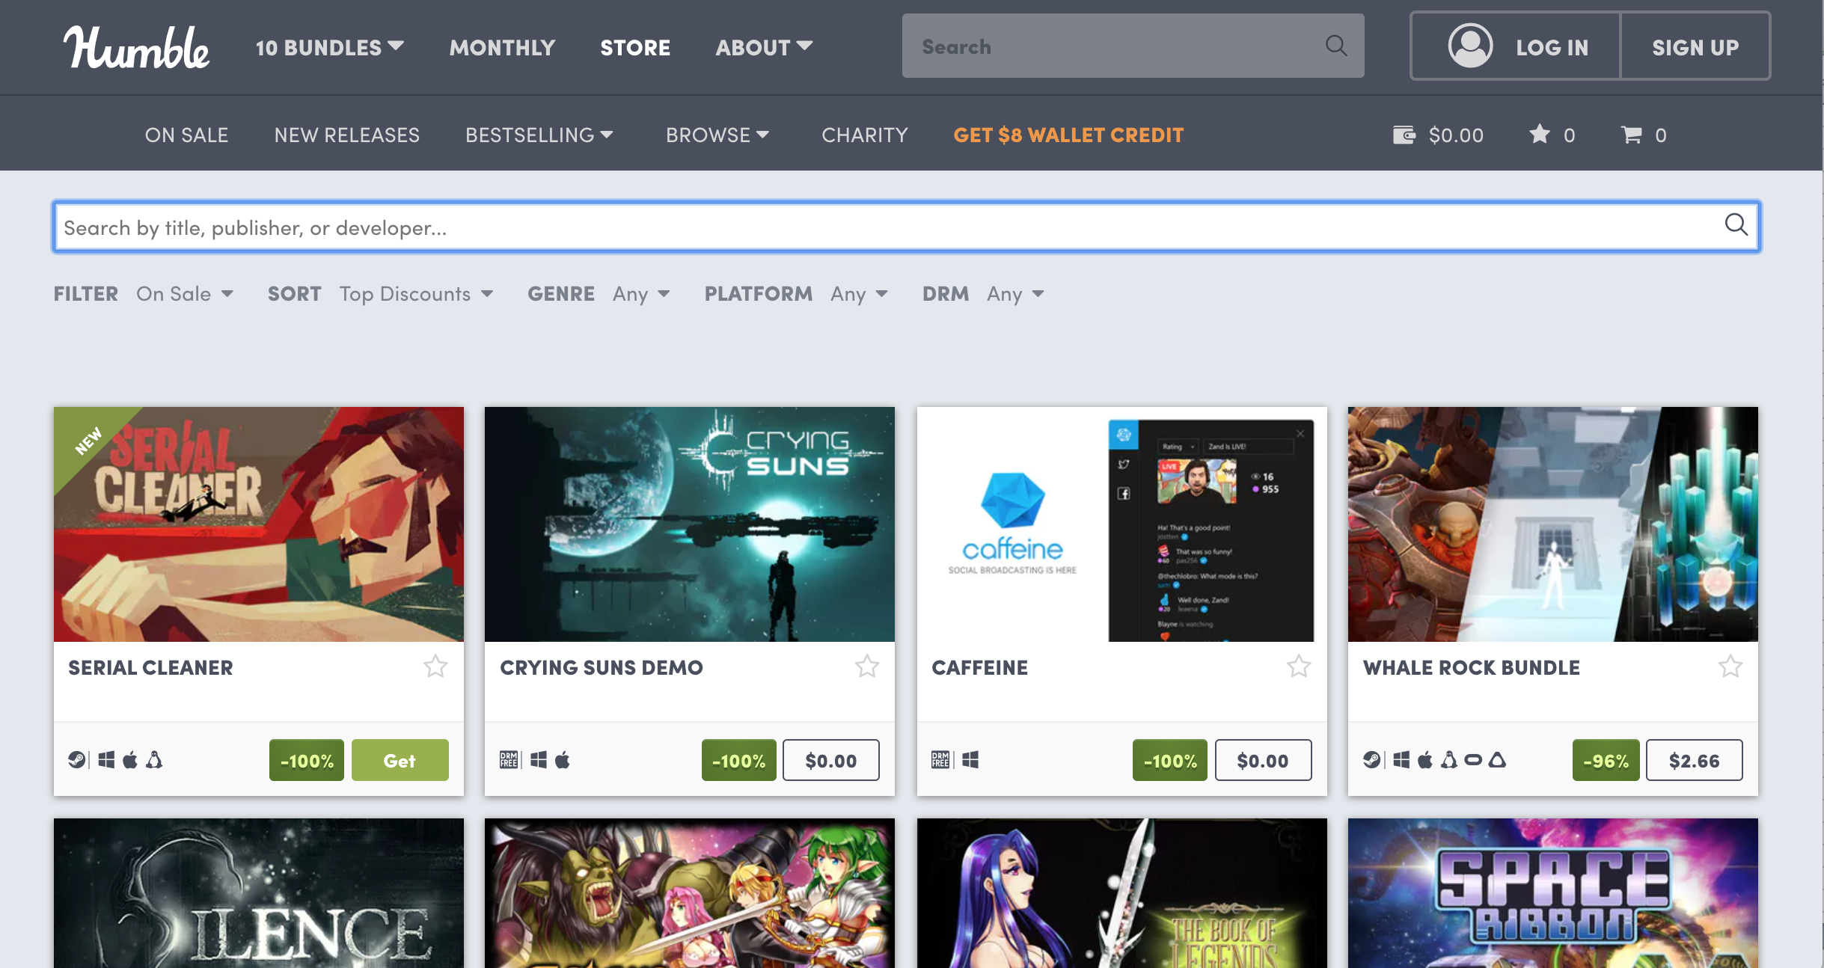Click the Caffeine wishlist star icon

pyautogui.click(x=1298, y=666)
